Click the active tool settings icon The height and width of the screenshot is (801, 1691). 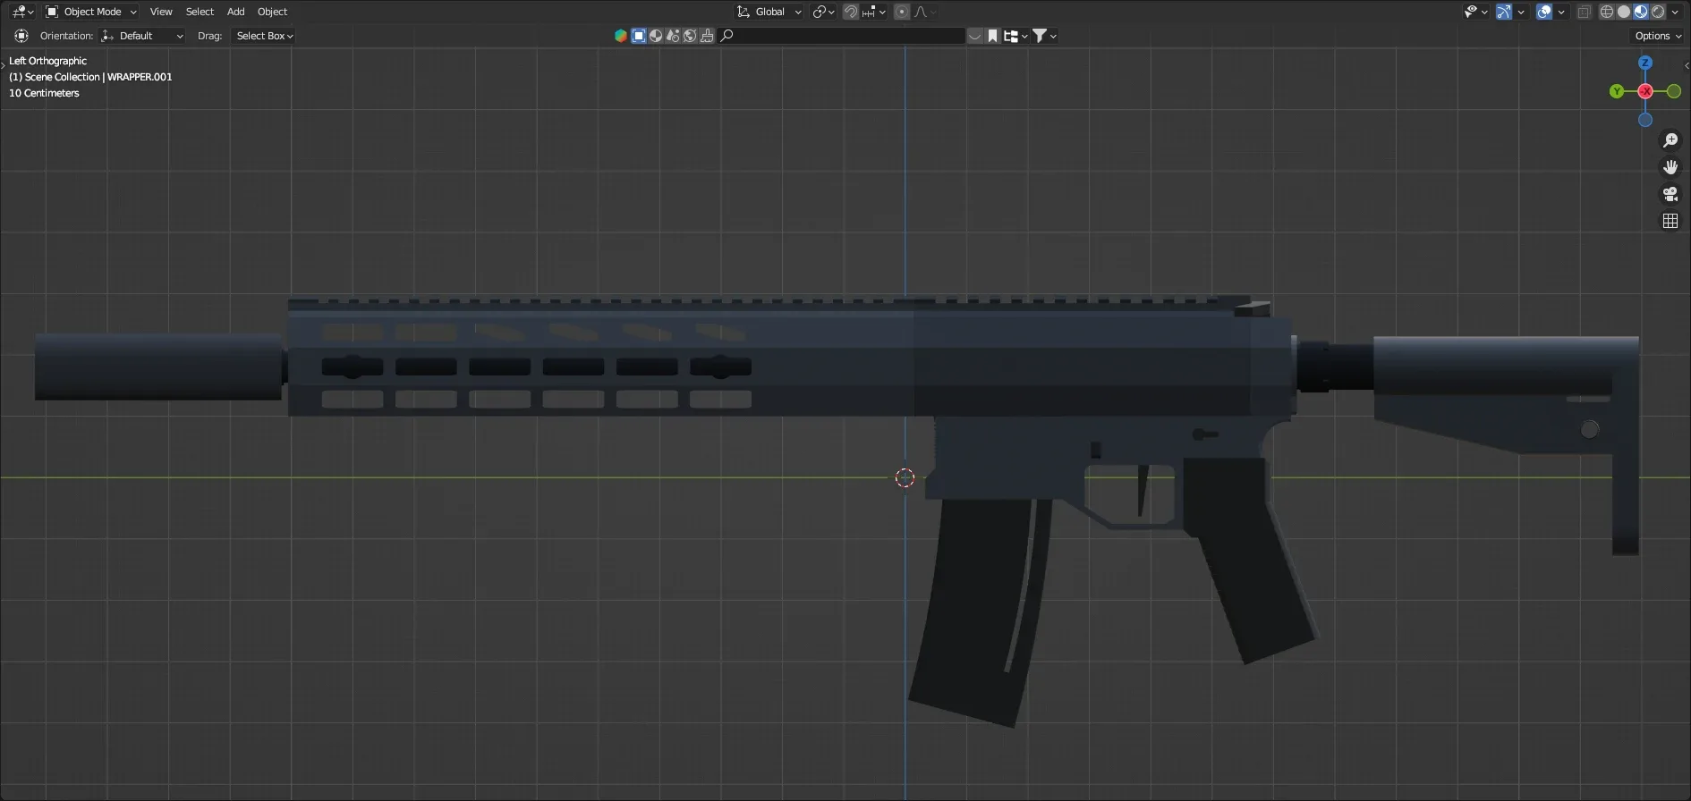coord(21,36)
